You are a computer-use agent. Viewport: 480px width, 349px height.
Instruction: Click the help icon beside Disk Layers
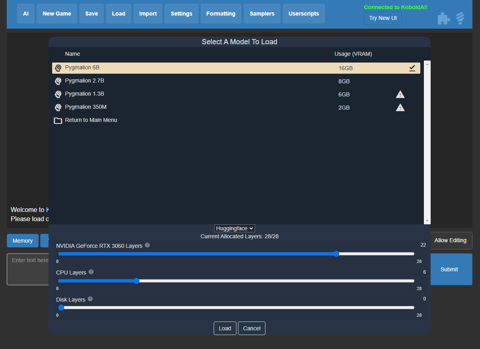point(90,299)
